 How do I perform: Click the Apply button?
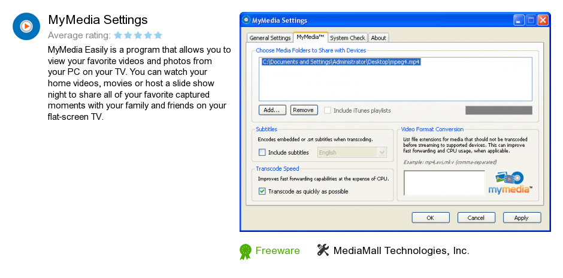[x=522, y=217]
